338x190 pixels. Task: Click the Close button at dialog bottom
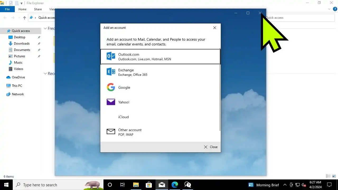tap(211, 147)
